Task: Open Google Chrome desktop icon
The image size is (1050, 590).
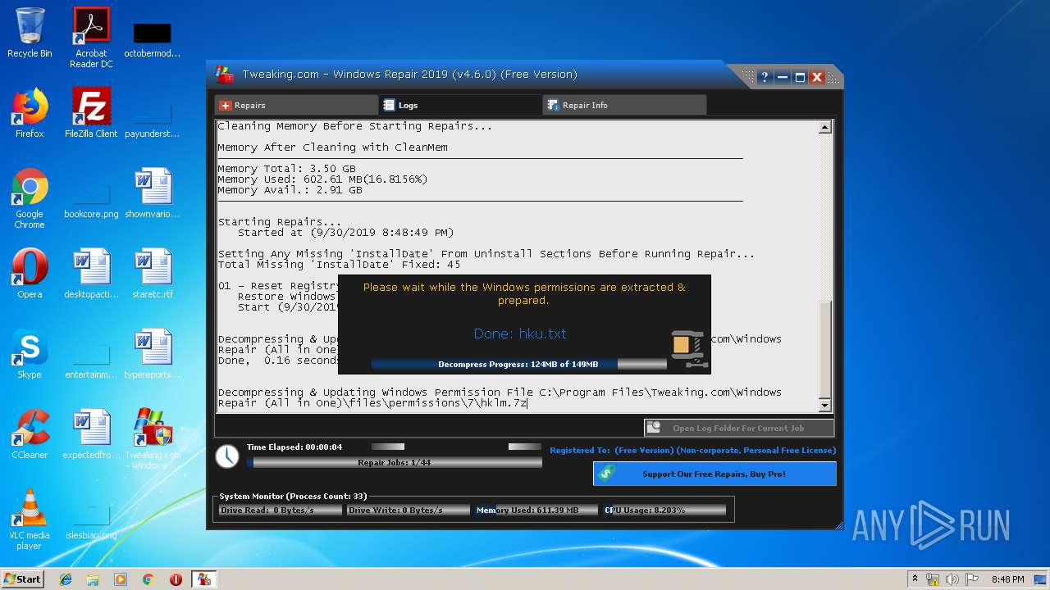Action: [30, 198]
